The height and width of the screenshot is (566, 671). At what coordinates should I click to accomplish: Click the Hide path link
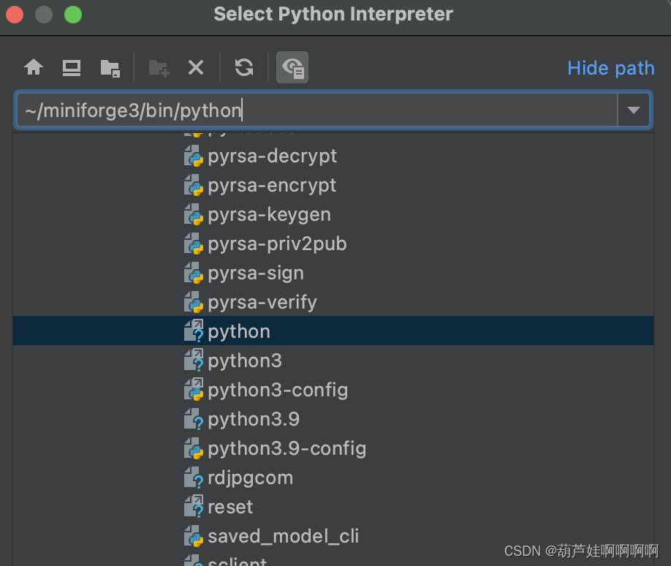[x=610, y=68]
